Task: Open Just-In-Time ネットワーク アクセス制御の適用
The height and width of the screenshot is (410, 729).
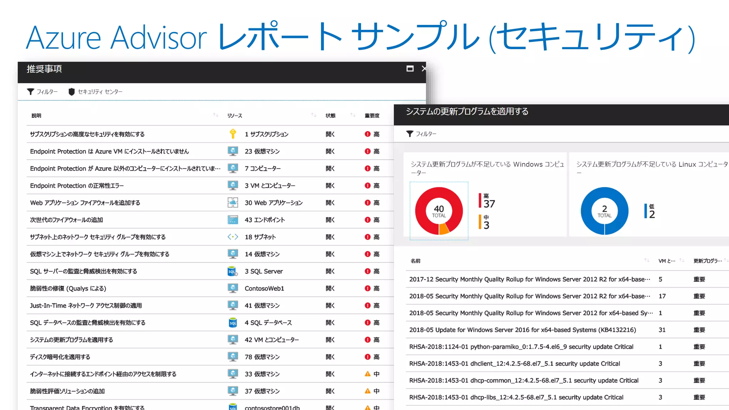Action: (86, 306)
